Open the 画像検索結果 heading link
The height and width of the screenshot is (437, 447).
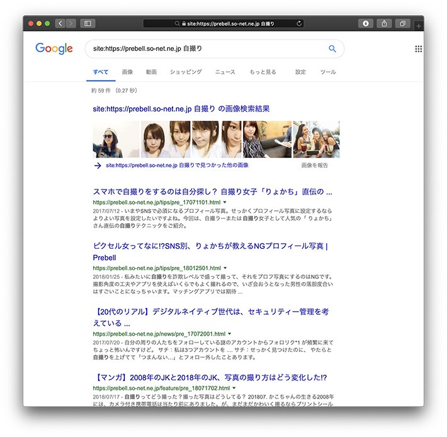pos(181,108)
